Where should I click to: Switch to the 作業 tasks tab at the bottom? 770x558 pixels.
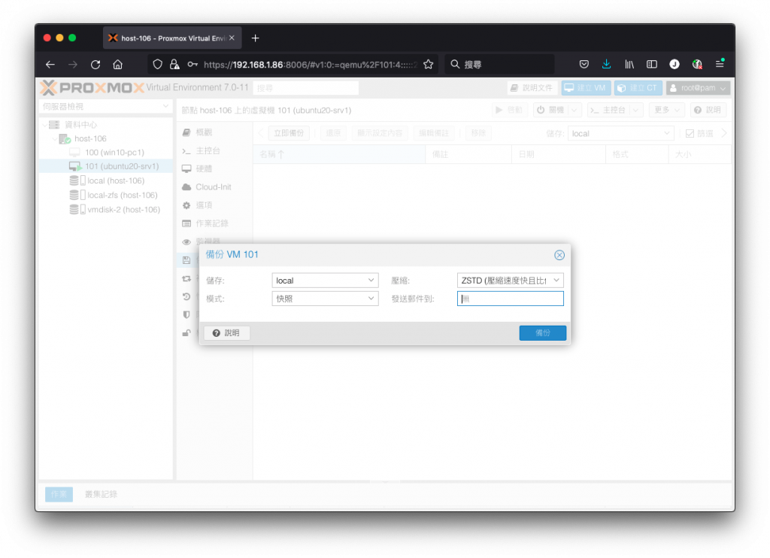click(x=59, y=494)
